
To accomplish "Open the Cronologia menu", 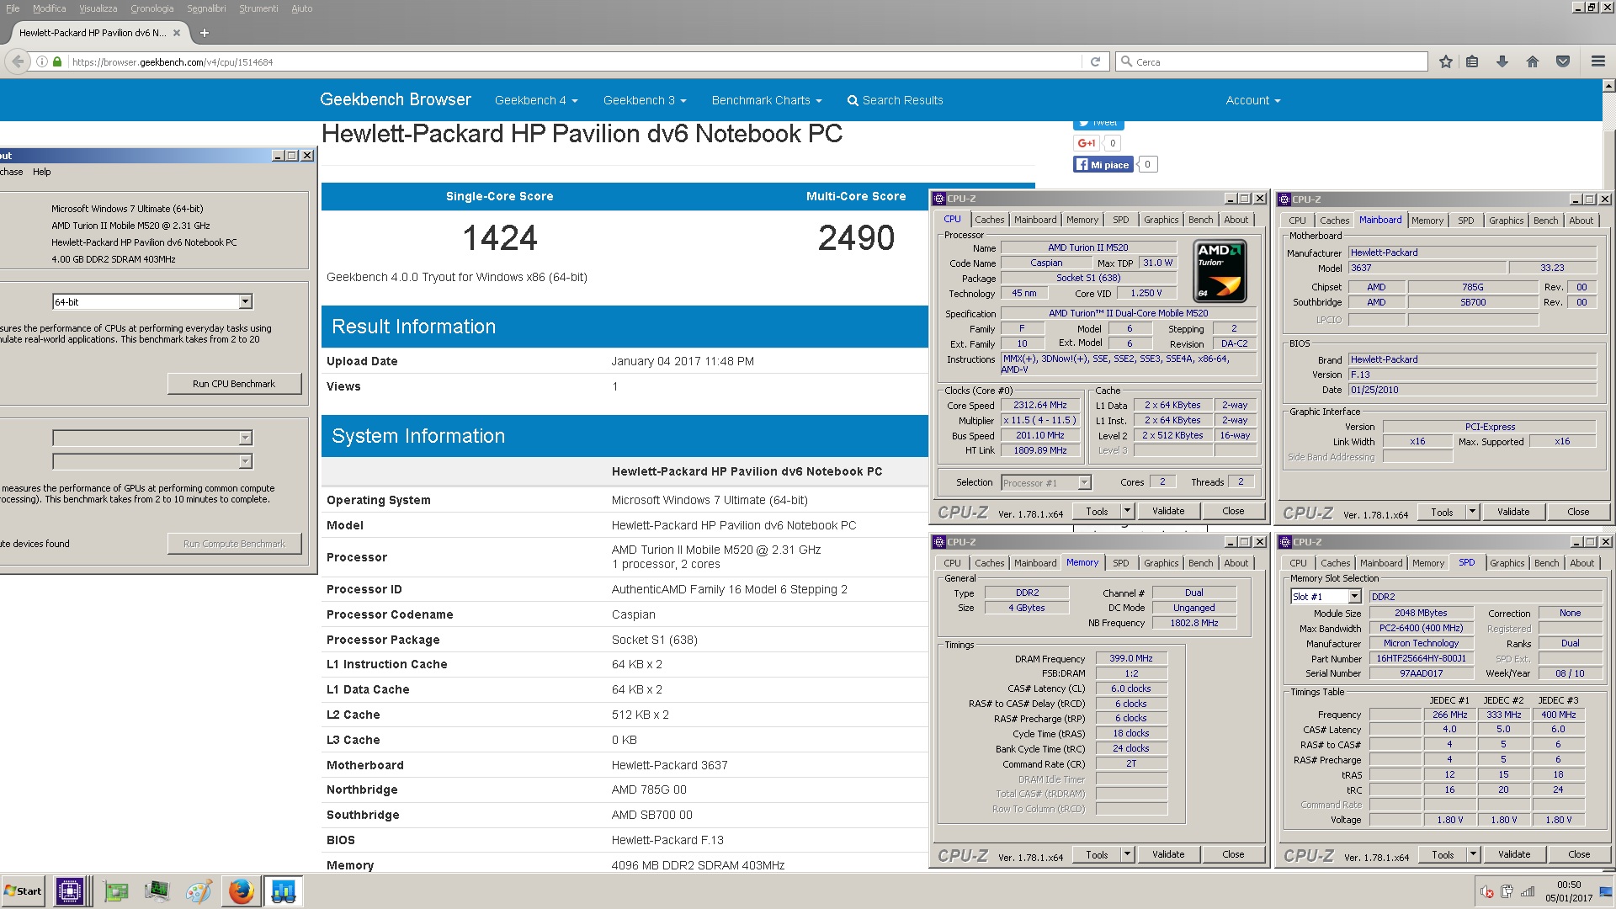I will coord(152,8).
